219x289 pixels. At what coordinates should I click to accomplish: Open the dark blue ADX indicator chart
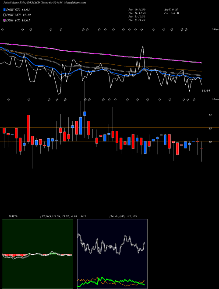(x=112, y=254)
